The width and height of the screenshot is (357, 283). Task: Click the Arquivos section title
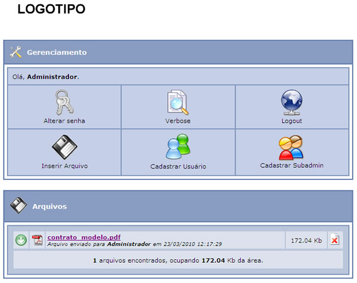pyautogui.click(x=49, y=206)
